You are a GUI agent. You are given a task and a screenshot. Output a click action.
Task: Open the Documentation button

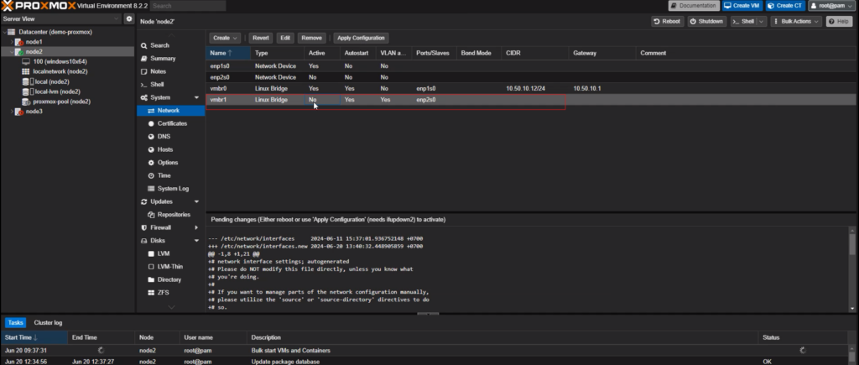point(694,6)
